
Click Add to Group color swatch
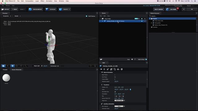tap(146, 60)
